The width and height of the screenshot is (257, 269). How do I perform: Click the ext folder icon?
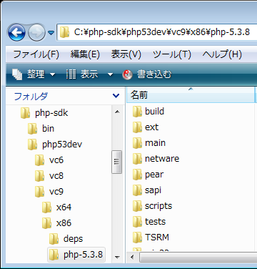tap(137, 127)
